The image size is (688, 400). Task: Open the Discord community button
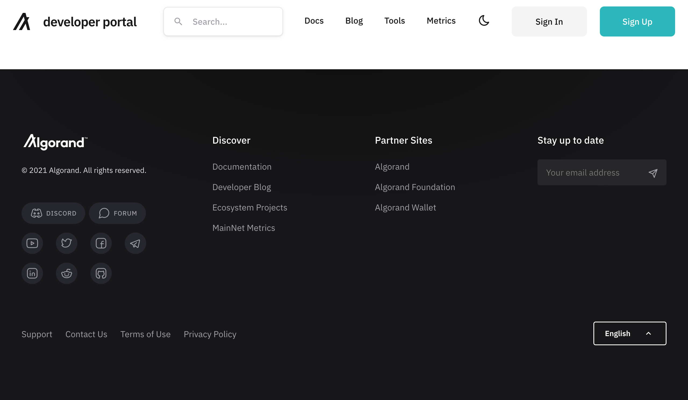click(53, 213)
